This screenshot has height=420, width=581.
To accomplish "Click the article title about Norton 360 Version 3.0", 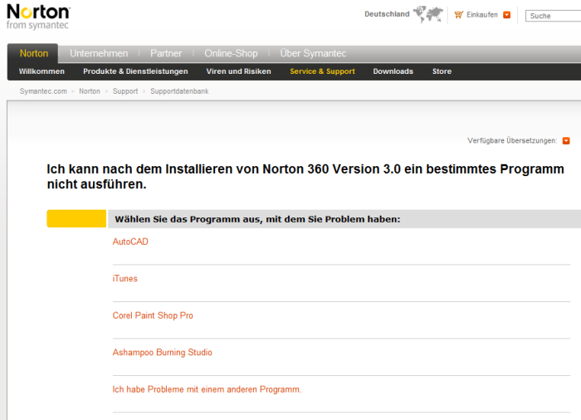I will click(x=305, y=177).
